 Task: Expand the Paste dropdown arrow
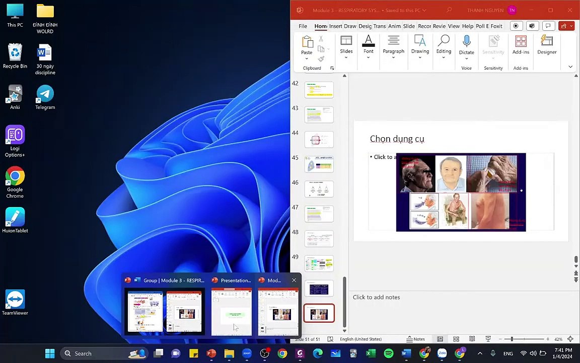coord(307,58)
